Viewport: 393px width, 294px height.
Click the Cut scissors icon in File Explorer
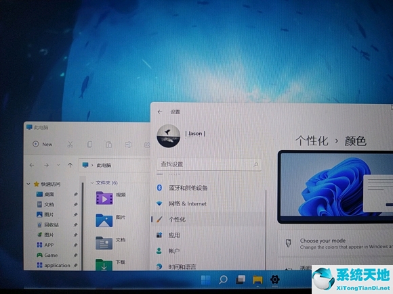pyautogui.click(x=70, y=144)
